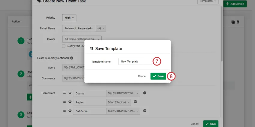Open the Priority dropdown set to High
Screen dimensions: 255x127
[69, 18]
